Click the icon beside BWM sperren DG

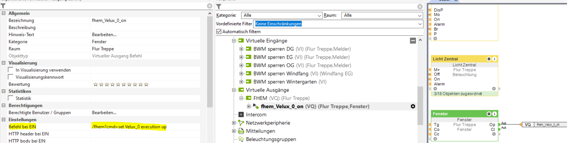click(248, 49)
